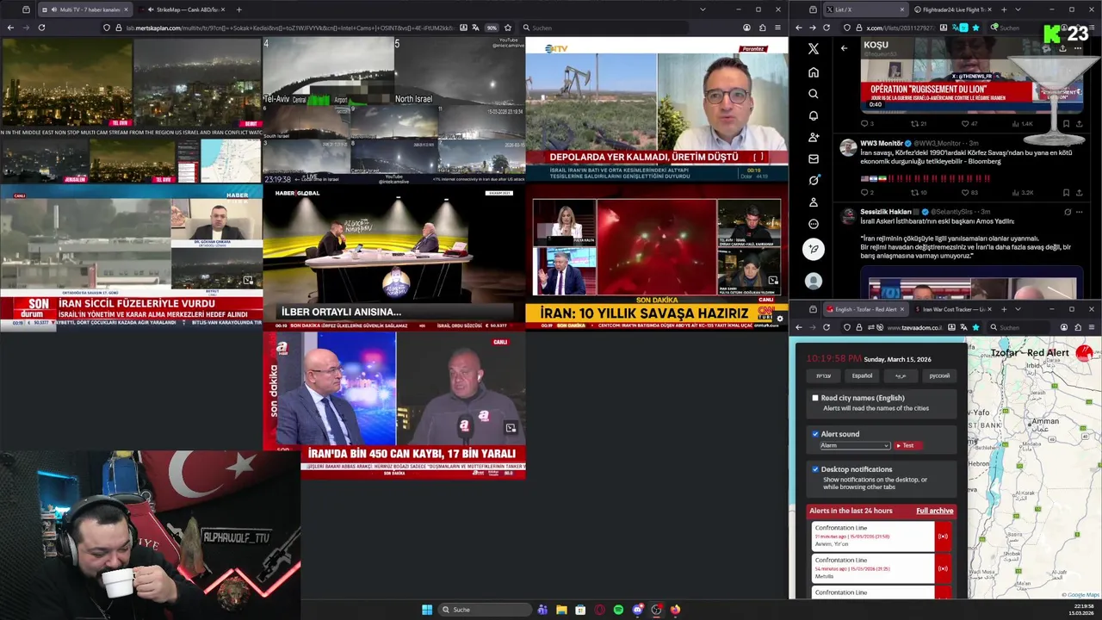Open tab list dropdown in Multi TV window
The width and height of the screenshot is (1102, 620).
coord(703,9)
